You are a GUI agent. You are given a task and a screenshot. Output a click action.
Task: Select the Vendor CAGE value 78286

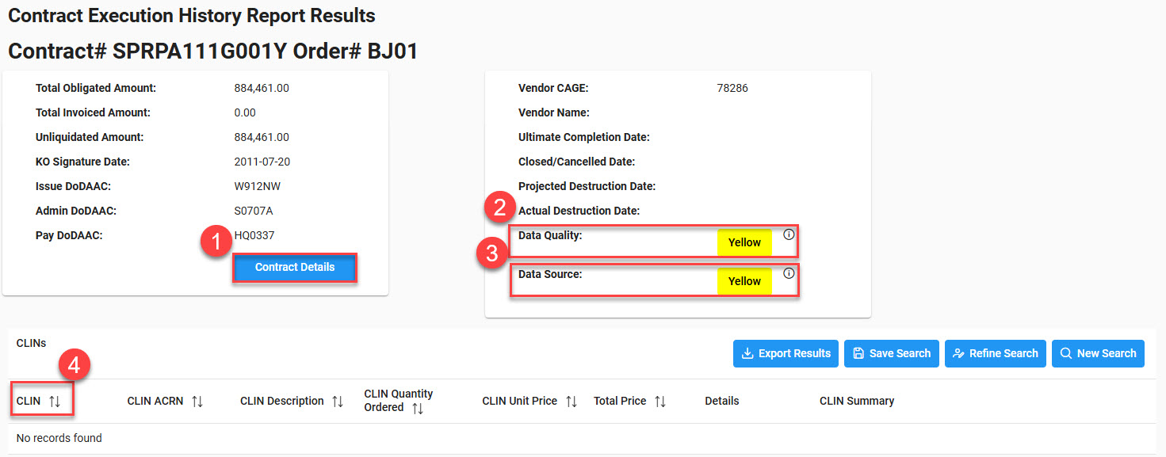pos(732,88)
